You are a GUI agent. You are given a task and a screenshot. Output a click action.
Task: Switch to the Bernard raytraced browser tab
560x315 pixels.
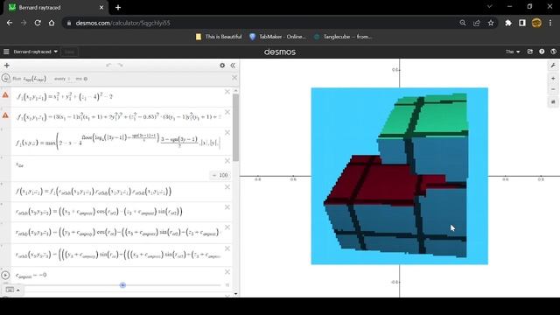55,8
